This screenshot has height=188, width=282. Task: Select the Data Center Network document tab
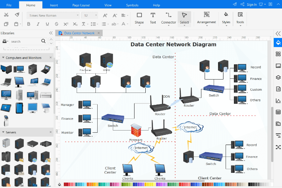pos(79,33)
